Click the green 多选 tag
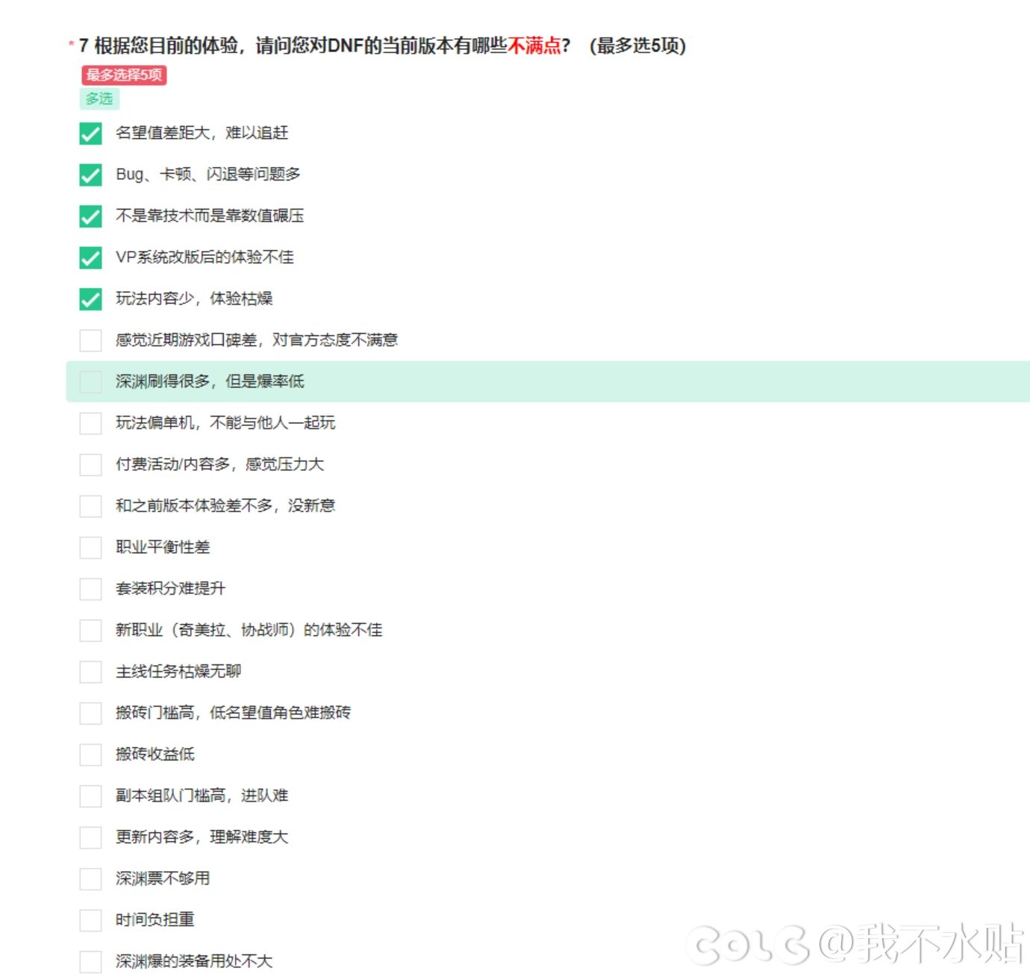 (x=99, y=99)
